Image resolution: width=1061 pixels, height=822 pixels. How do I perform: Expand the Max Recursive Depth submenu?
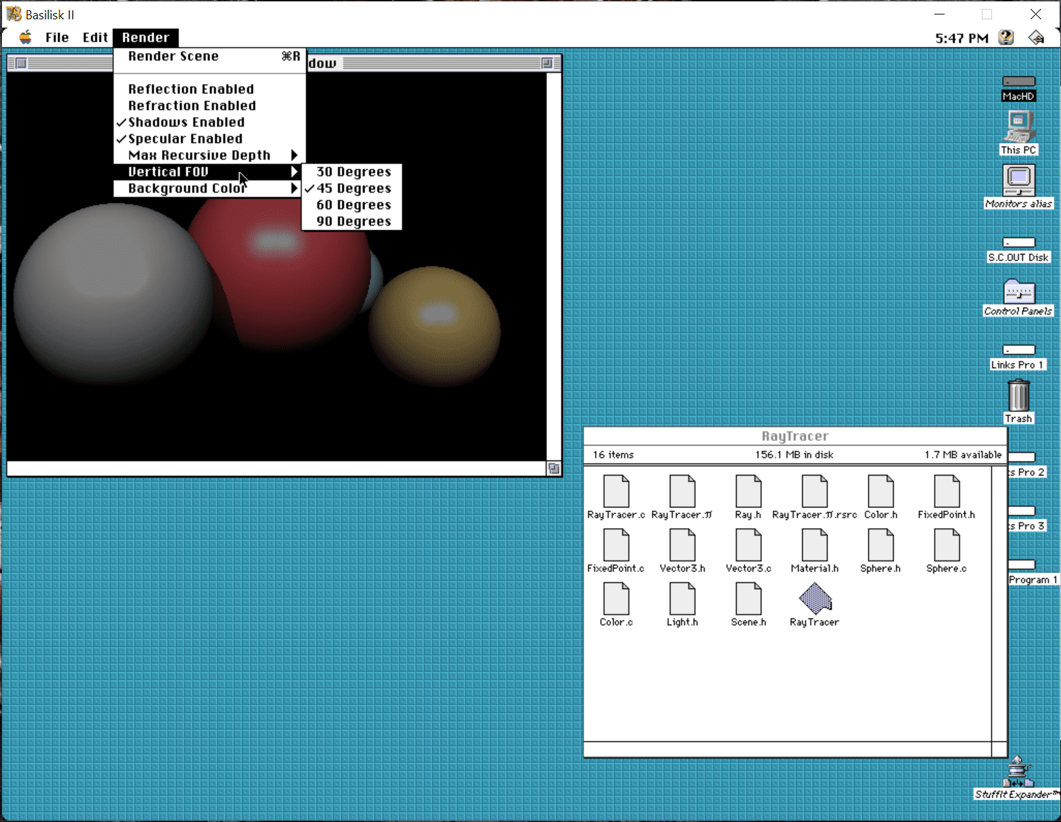[x=199, y=156]
